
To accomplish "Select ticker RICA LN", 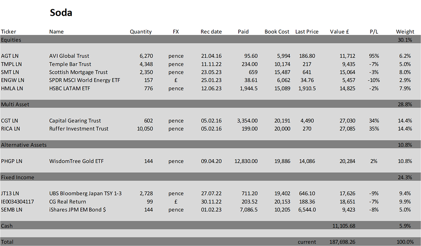I will click(11, 128).
